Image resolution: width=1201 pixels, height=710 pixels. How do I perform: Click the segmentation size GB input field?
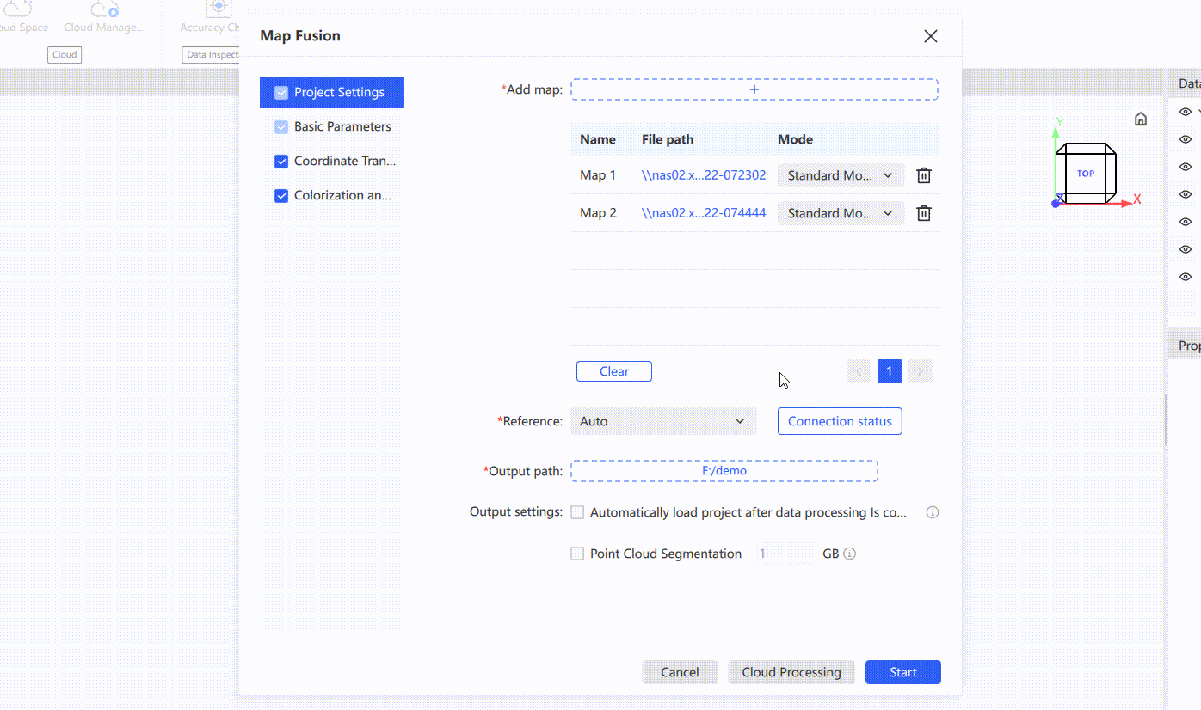point(785,554)
